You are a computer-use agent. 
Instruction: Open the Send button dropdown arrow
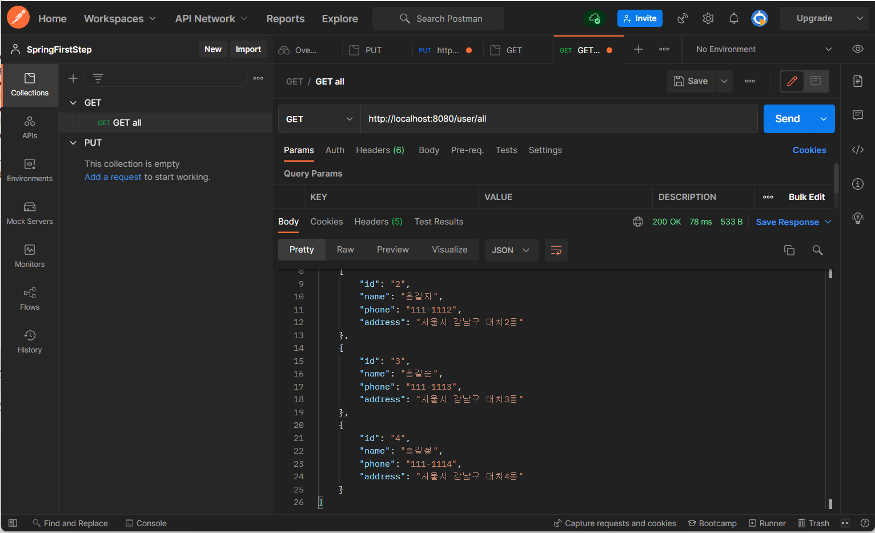point(824,119)
